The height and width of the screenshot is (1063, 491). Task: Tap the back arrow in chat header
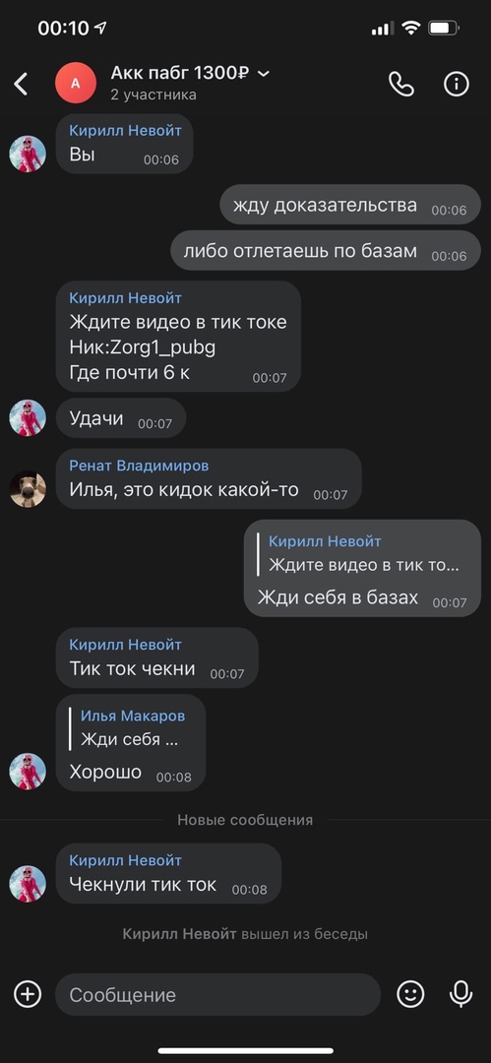[21, 84]
